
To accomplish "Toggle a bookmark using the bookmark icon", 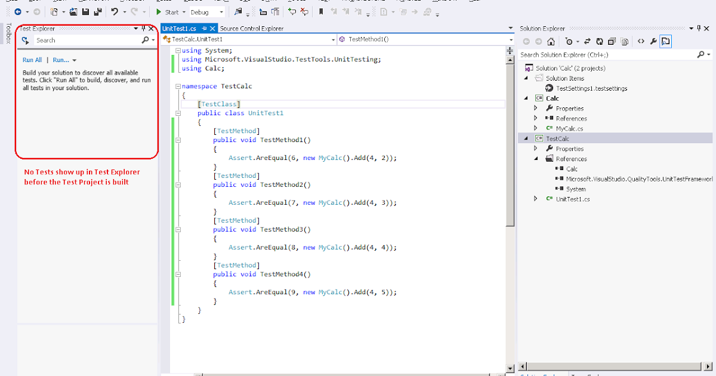I will pos(320,11).
